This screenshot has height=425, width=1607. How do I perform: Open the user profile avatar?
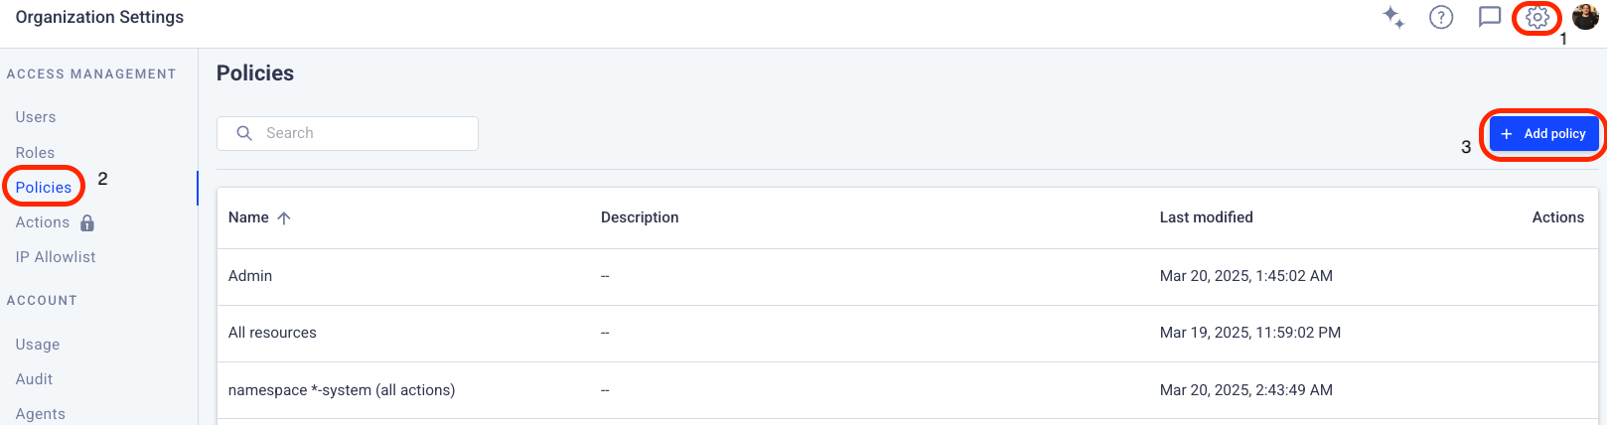1585,17
